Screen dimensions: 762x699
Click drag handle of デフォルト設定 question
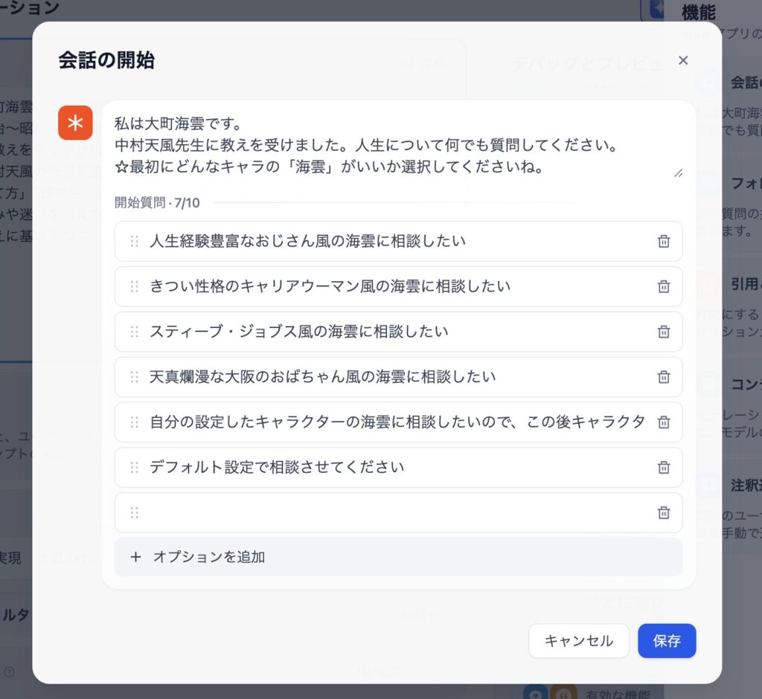135,467
